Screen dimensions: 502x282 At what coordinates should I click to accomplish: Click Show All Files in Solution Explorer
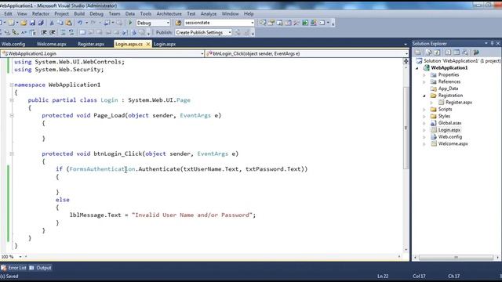pyautogui.click(x=428, y=52)
